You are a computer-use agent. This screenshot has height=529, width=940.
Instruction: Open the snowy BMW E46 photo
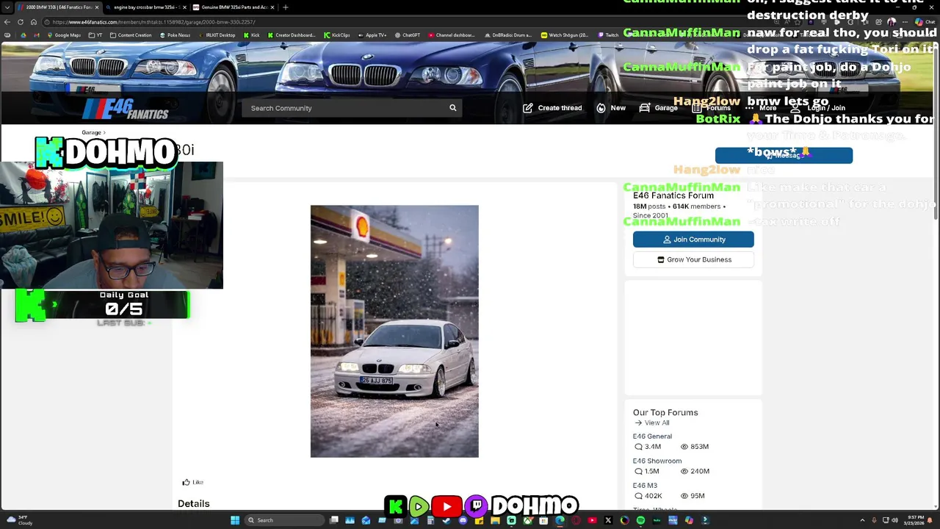coord(394,331)
